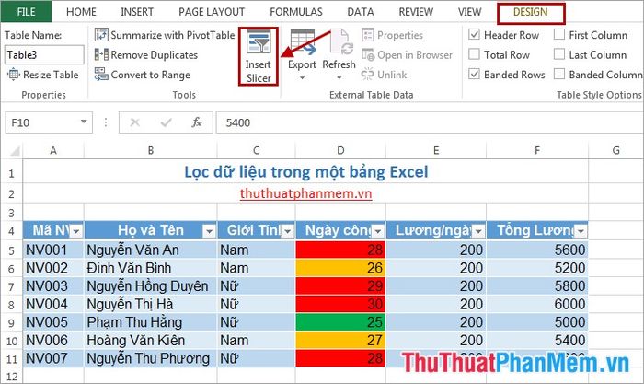644x384 pixels.
Task: Switch to the REVIEW tab
Action: pyautogui.click(x=416, y=12)
